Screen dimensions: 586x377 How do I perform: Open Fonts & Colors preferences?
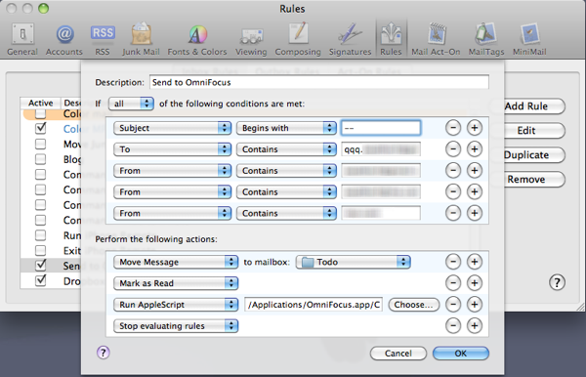pos(197,39)
